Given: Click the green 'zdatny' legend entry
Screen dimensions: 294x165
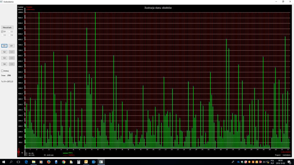Looking at the screenshot, I should click(68, 153).
